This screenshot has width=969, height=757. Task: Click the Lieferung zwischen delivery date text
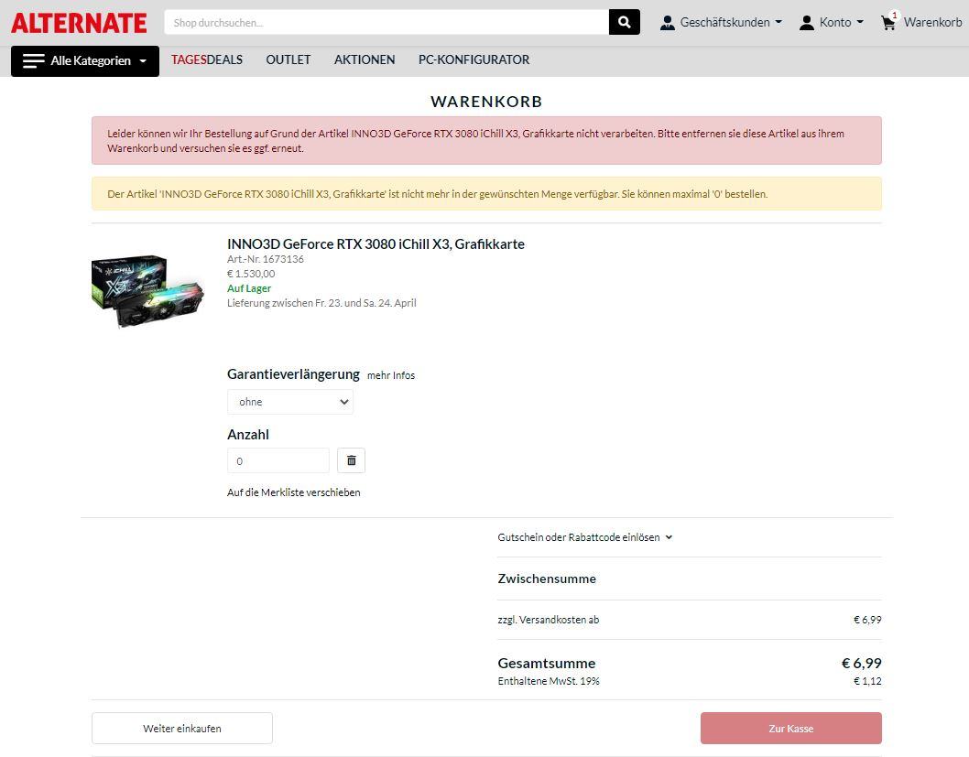321,303
